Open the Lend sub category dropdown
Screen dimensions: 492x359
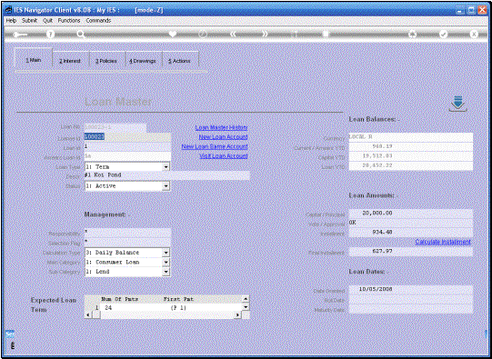coord(166,272)
